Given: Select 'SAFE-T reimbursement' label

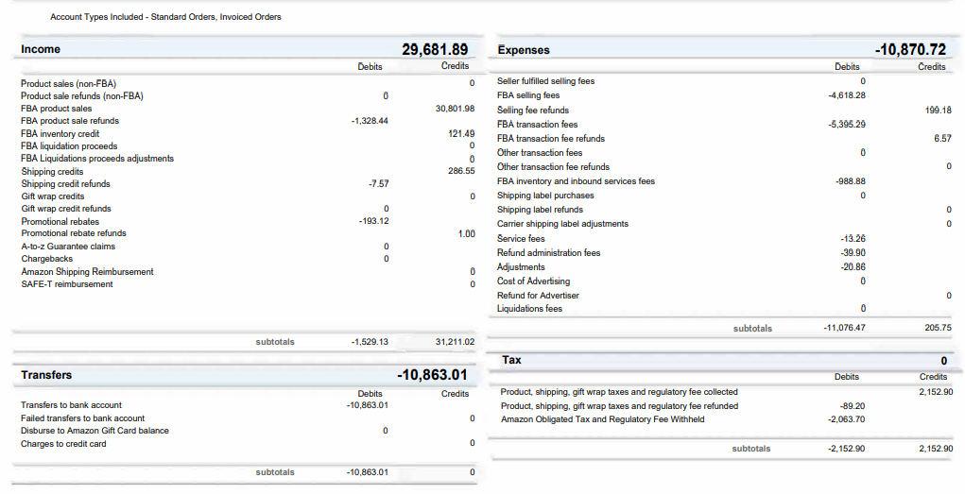Looking at the screenshot, I should [x=66, y=284].
